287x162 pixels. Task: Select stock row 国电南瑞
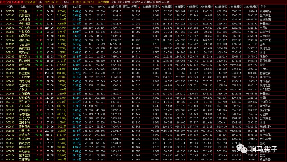tap(143, 81)
